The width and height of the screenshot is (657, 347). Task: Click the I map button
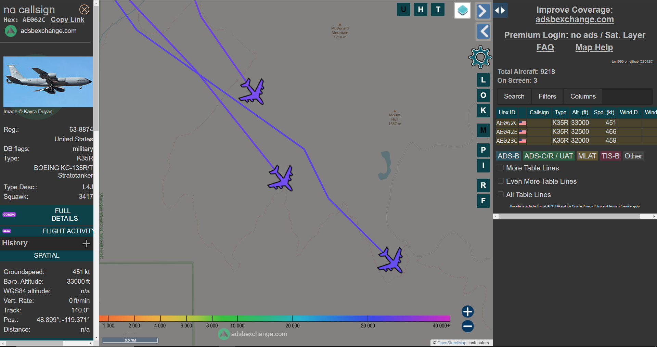pos(483,165)
